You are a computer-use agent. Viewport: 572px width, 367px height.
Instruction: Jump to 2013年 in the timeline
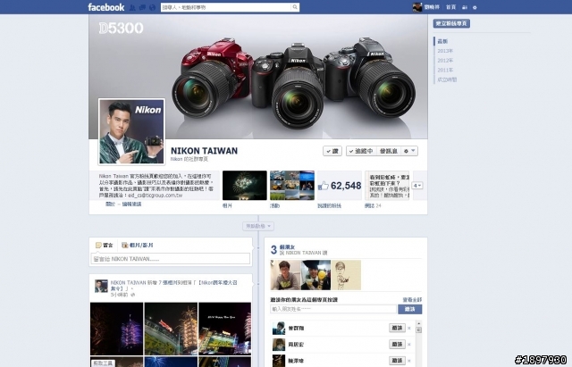point(445,51)
